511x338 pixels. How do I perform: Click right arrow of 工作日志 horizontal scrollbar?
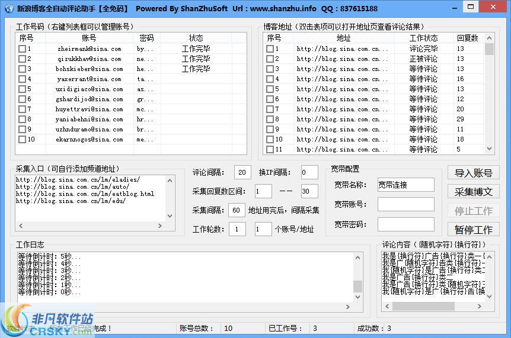(348, 307)
